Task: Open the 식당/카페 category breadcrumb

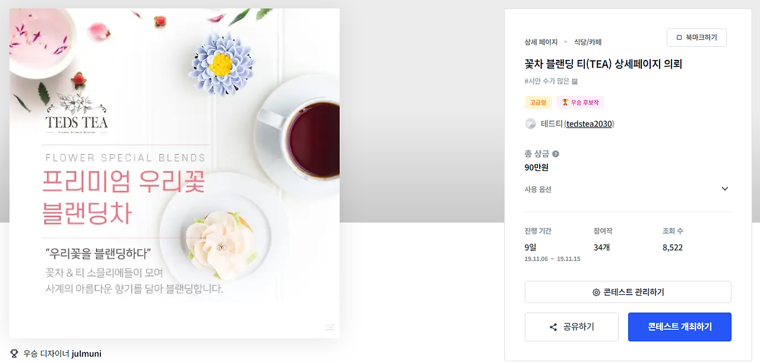Action: click(x=588, y=42)
